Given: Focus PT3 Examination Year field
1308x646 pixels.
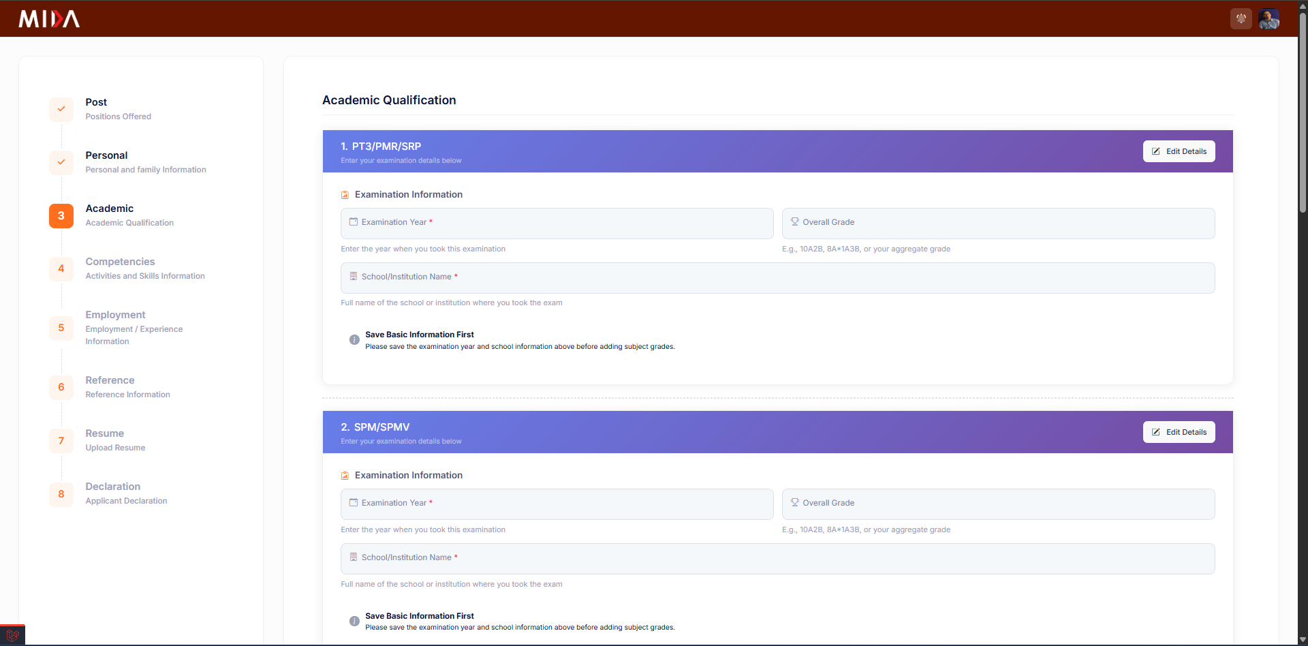Looking at the screenshot, I should [x=557, y=224].
